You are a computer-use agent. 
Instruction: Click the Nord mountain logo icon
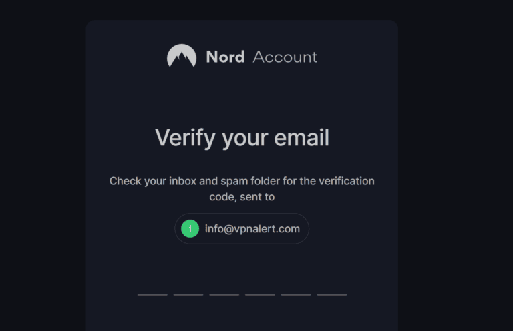[182, 56]
